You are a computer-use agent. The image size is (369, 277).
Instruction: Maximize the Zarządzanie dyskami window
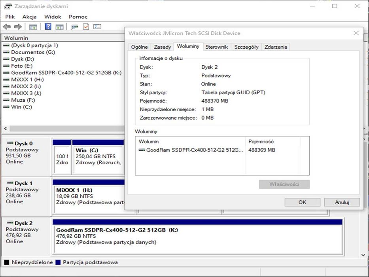[x=335, y=6]
